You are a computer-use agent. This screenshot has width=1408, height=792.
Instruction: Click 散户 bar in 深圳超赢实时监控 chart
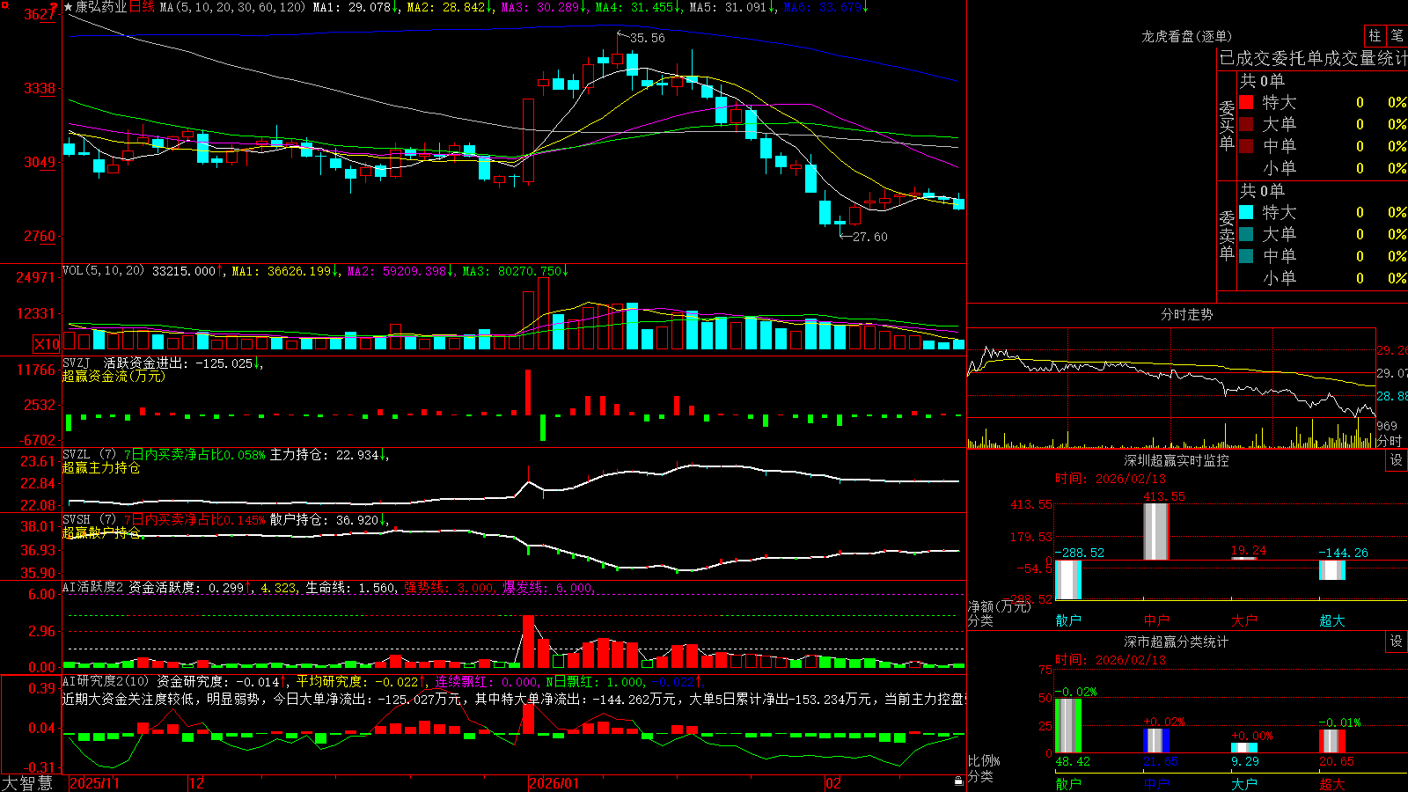(1068, 580)
